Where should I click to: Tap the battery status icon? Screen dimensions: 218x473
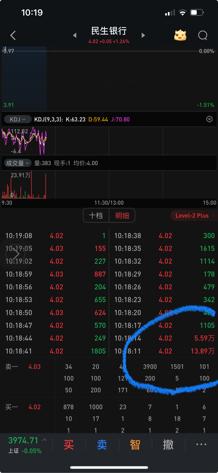pyautogui.click(x=197, y=13)
